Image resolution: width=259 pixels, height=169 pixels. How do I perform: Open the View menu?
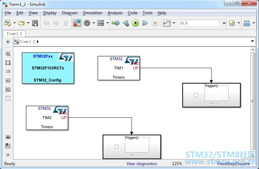33,13
